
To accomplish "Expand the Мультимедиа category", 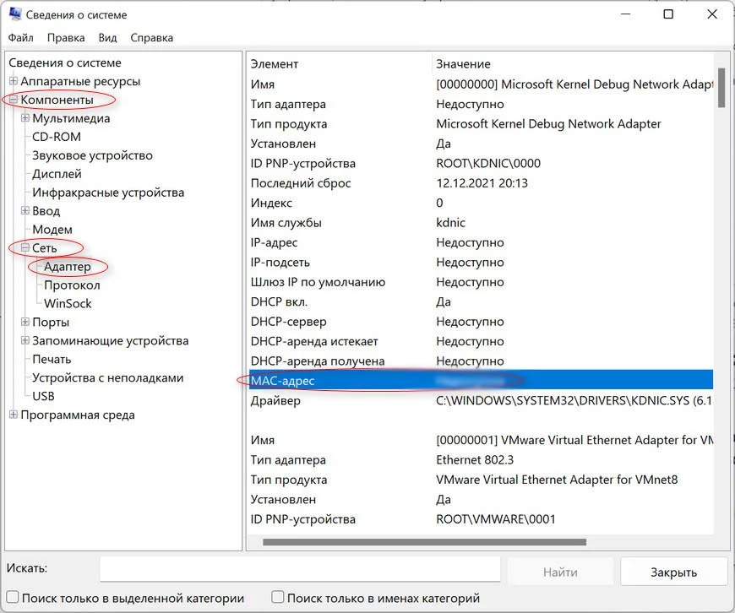I will (x=25, y=119).
